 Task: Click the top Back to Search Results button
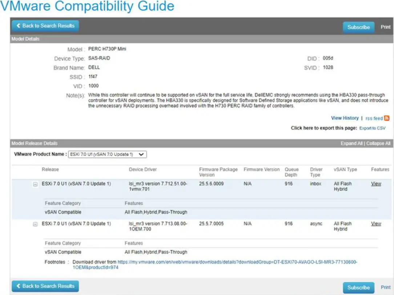click(45, 26)
